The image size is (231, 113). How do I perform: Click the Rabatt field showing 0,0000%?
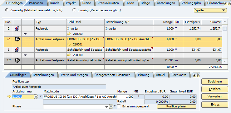coord(156,101)
